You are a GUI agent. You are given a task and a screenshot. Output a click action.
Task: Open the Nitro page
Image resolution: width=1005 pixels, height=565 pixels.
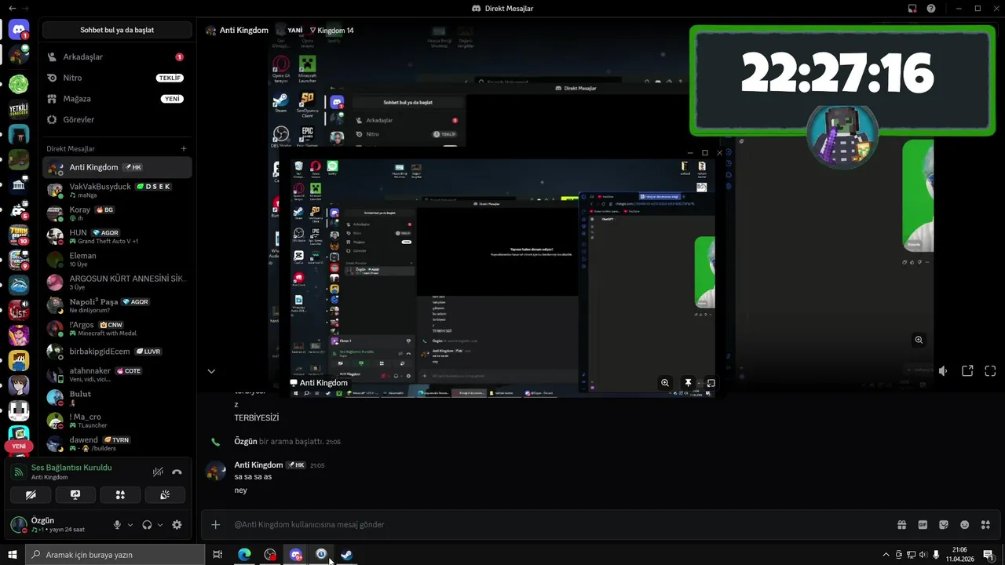[117, 78]
